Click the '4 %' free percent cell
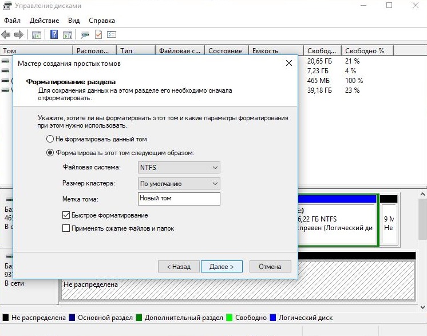The image size is (427, 336). (351, 71)
